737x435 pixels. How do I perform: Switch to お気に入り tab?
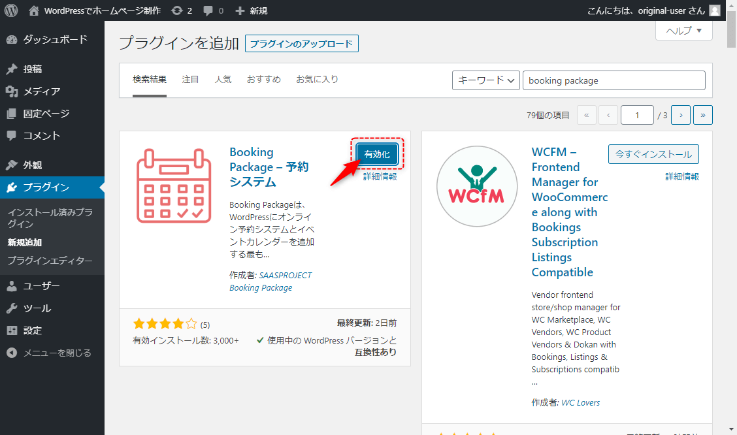318,80
